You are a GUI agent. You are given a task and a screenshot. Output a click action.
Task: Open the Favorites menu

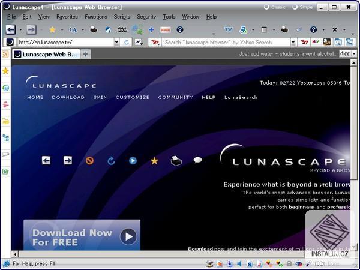point(67,17)
